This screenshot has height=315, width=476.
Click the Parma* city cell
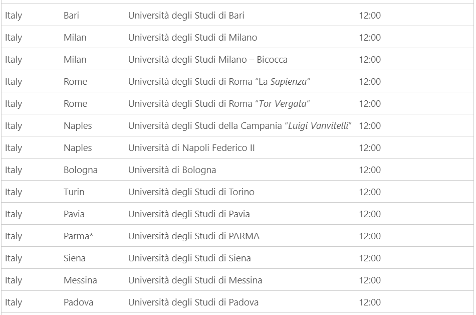[x=79, y=236]
